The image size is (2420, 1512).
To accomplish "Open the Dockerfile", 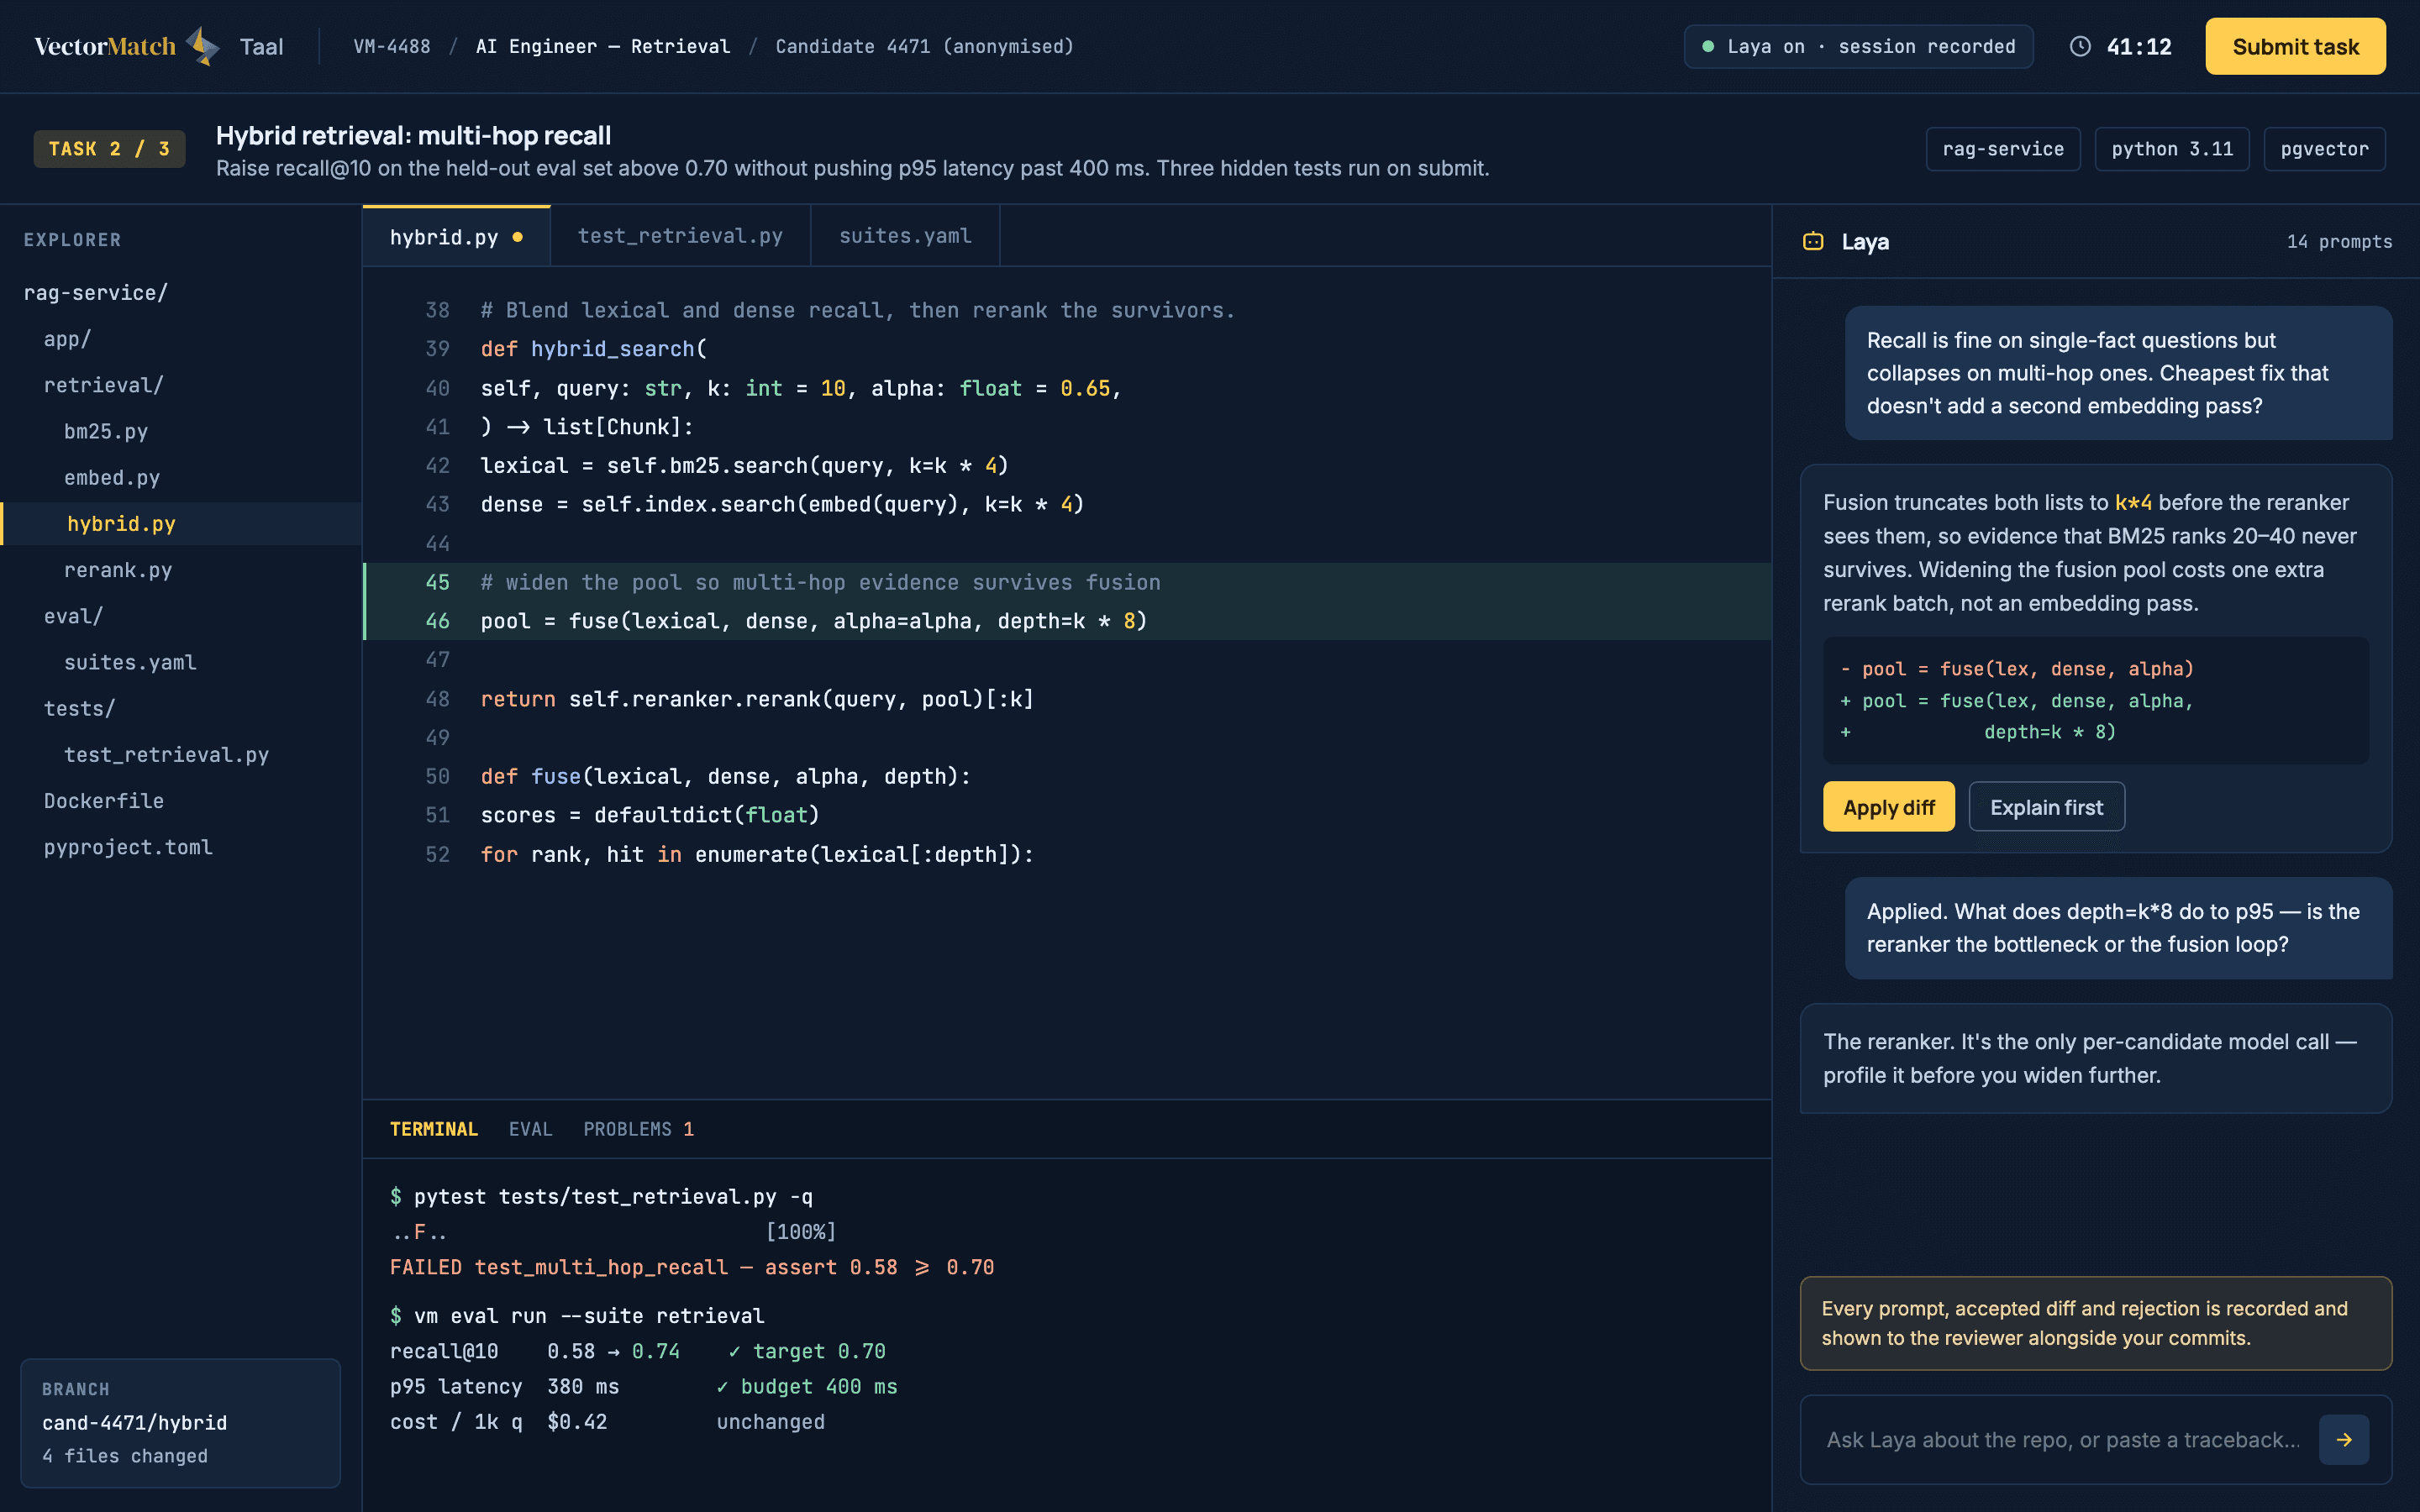I will pos(103,800).
